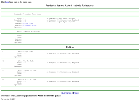140x105 pixels.
Task: Select the page title 'Frederick James Jude & Isabella Richardson'
Action: click(70, 5)
